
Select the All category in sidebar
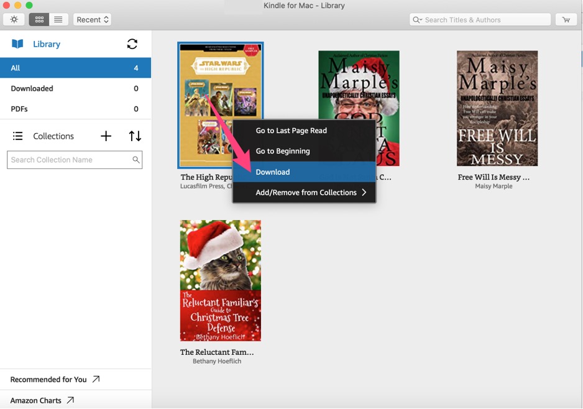[75, 68]
